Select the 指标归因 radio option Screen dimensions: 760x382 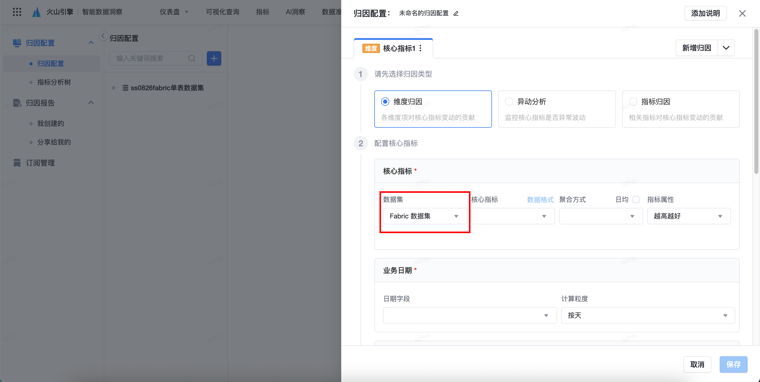633,102
